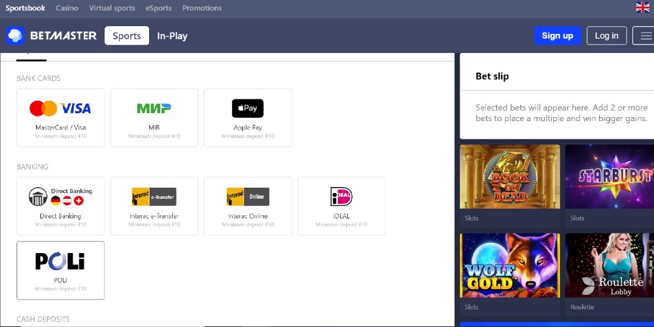654x327 pixels.
Task: Open Casino from the top menu
Action: tap(67, 9)
